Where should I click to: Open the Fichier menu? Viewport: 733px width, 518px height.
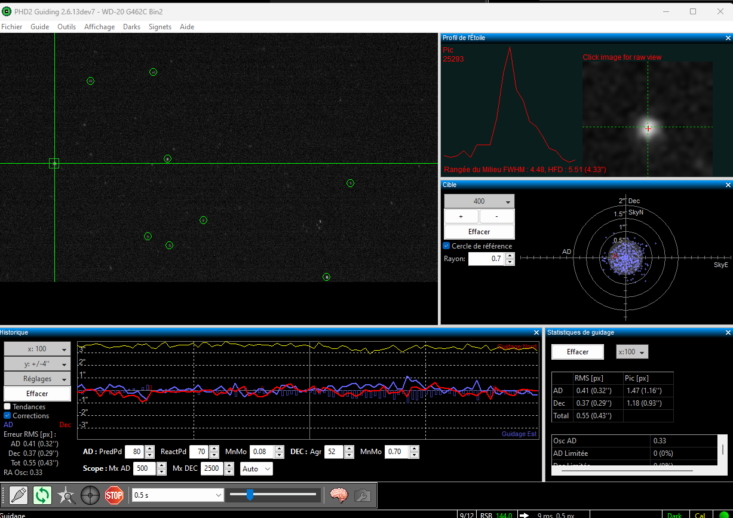(x=12, y=27)
